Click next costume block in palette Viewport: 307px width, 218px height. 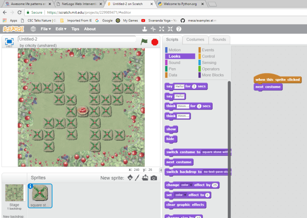[179, 162]
